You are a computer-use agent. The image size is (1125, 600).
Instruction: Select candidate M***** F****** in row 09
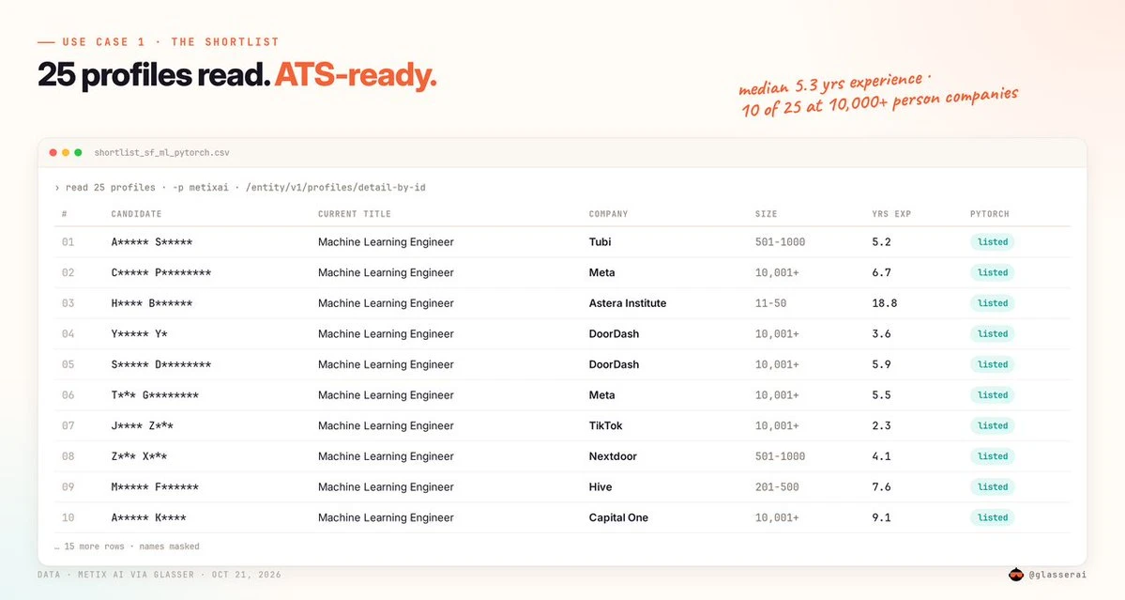155,487
